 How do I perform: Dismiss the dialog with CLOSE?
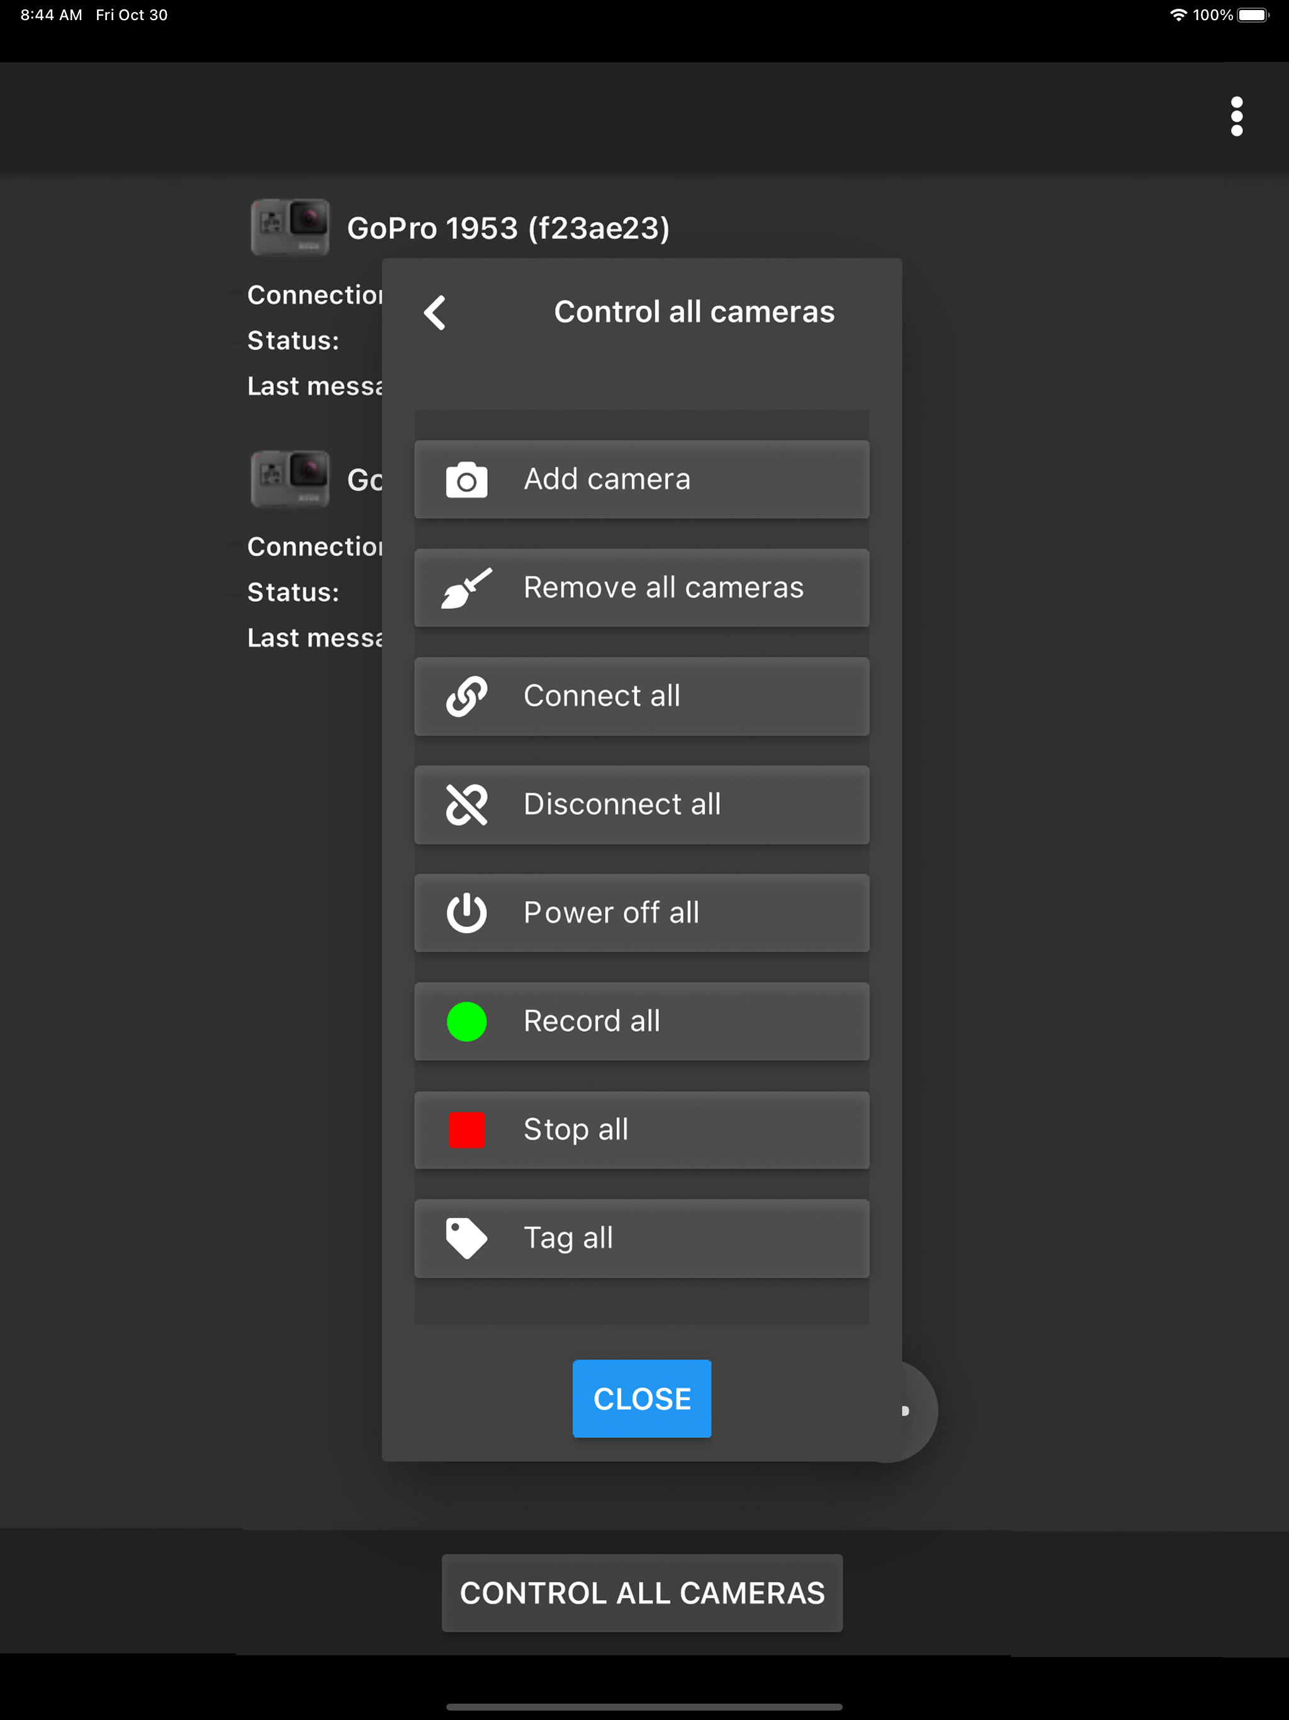click(641, 1397)
